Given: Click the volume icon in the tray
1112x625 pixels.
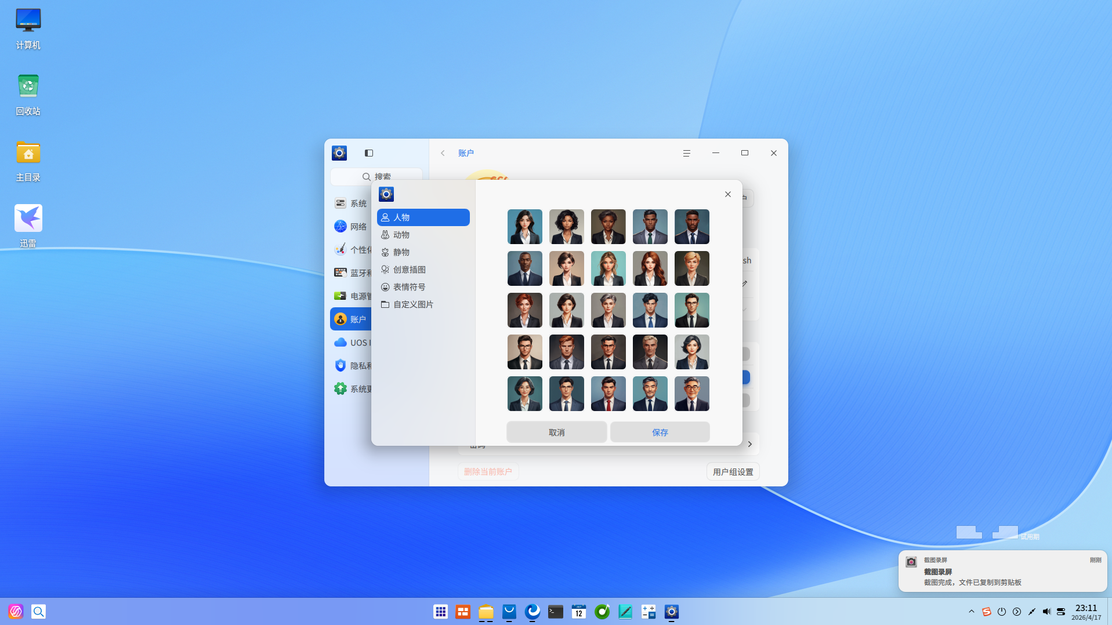Looking at the screenshot, I should (x=1046, y=612).
